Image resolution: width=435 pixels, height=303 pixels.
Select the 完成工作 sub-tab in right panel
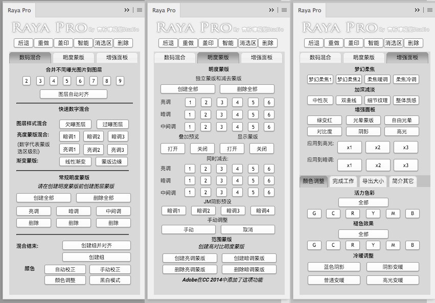pos(343,181)
